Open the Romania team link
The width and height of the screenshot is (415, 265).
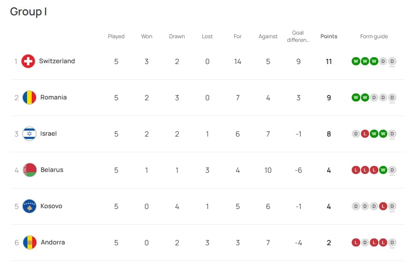pyautogui.click(x=54, y=97)
